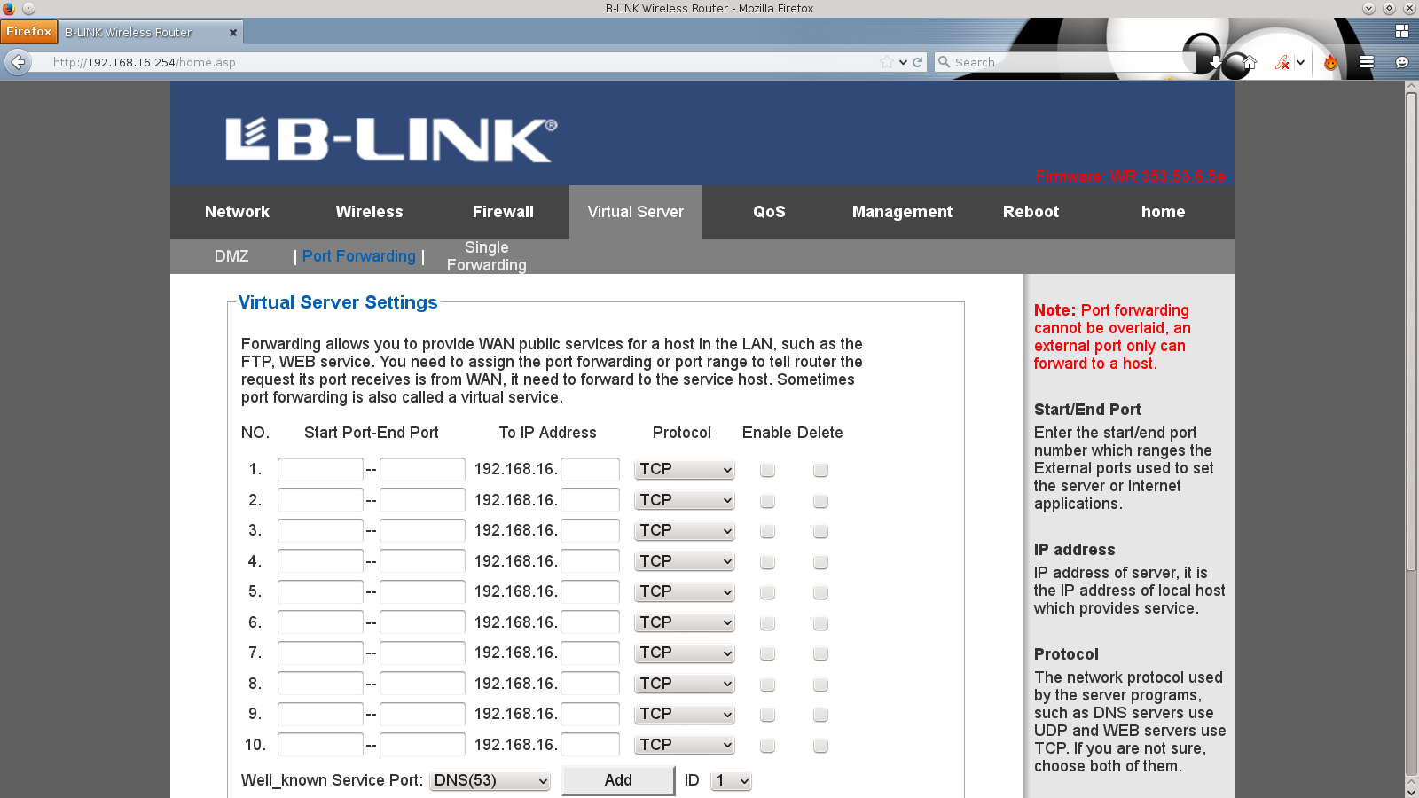Tick Delete checkbox for rule 1
1419x798 pixels.
point(820,470)
